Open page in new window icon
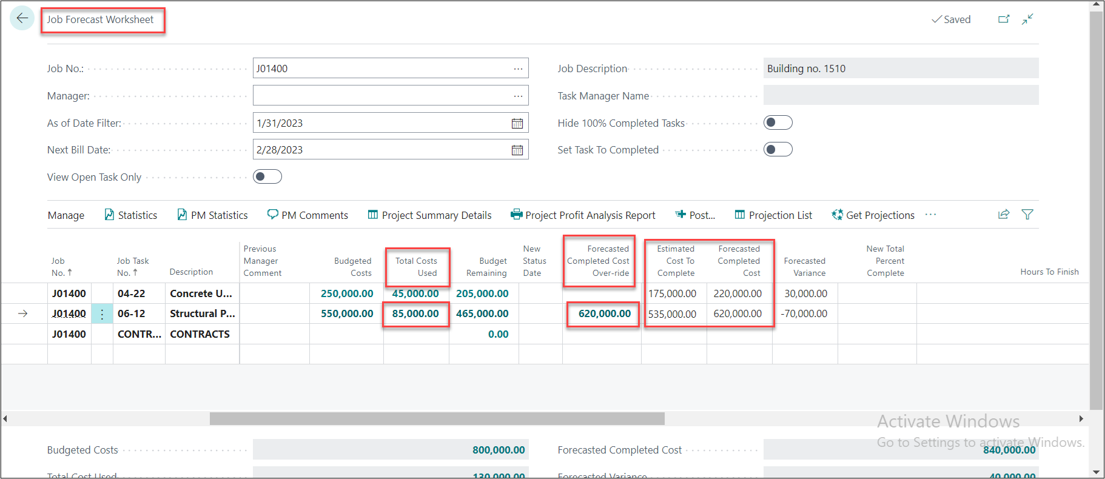 (1004, 19)
